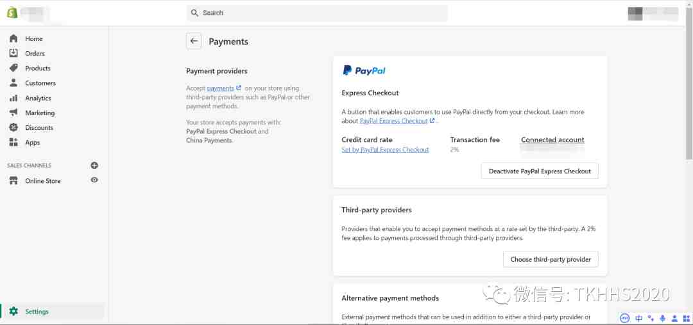Open Settings in the sidebar

[x=37, y=312]
